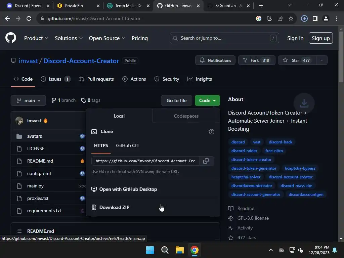This screenshot has height=258, width=344.
Task: Open Product navigation dropdown
Action: pyautogui.click(x=36, y=38)
